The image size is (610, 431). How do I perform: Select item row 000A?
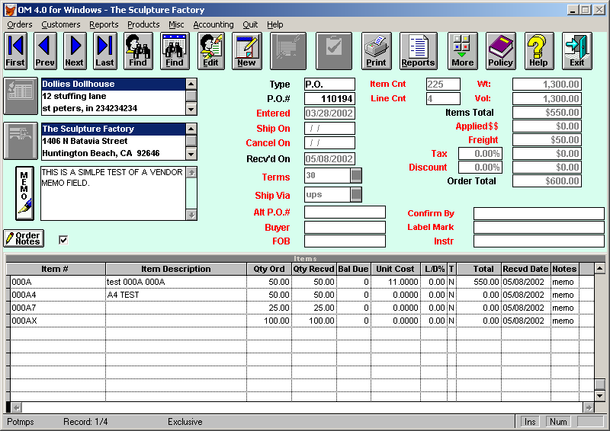(x=300, y=282)
